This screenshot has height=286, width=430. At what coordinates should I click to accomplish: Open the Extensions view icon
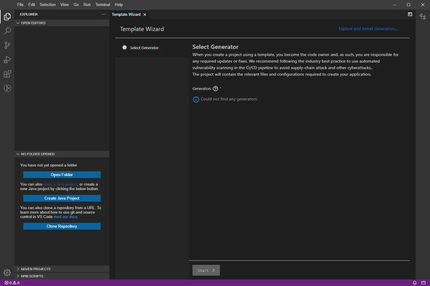(x=7, y=74)
